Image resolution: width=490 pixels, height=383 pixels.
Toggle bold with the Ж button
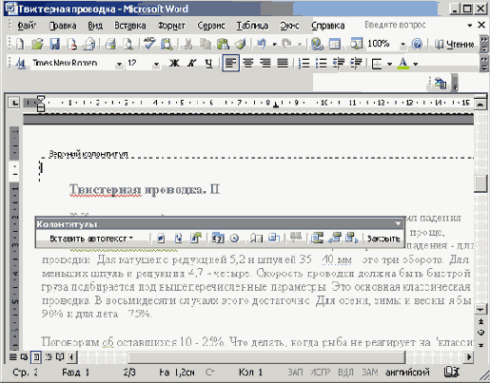(174, 64)
